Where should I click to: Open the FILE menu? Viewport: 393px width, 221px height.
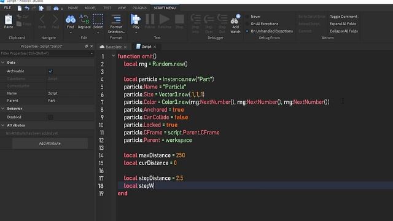(x=7, y=8)
